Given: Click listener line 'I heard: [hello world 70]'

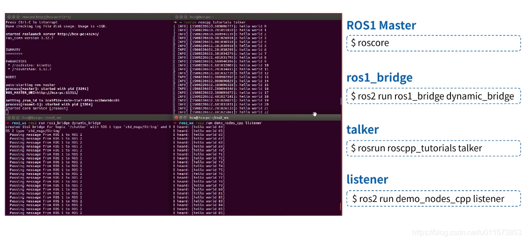Looking at the screenshot, I should [x=199, y=151].
